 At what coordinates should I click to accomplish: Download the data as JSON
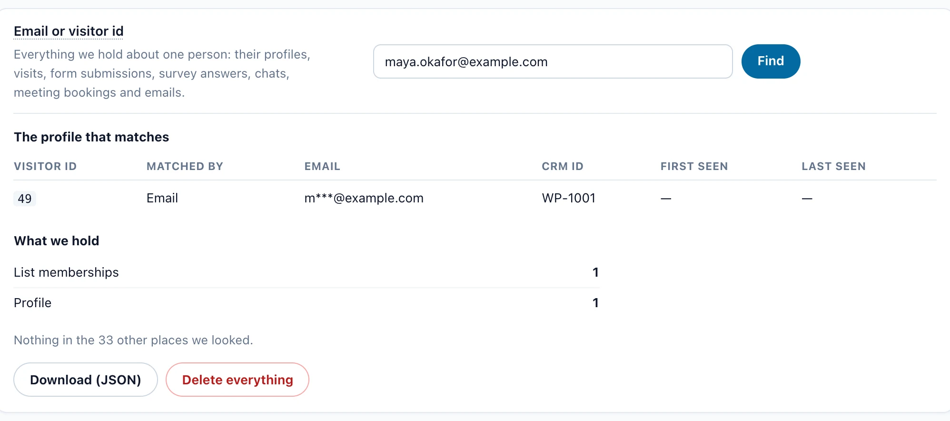pyautogui.click(x=86, y=380)
